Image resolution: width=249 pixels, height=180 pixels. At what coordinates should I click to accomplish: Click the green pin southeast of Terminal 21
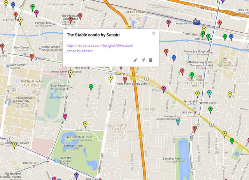pyautogui.click(x=210, y=110)
